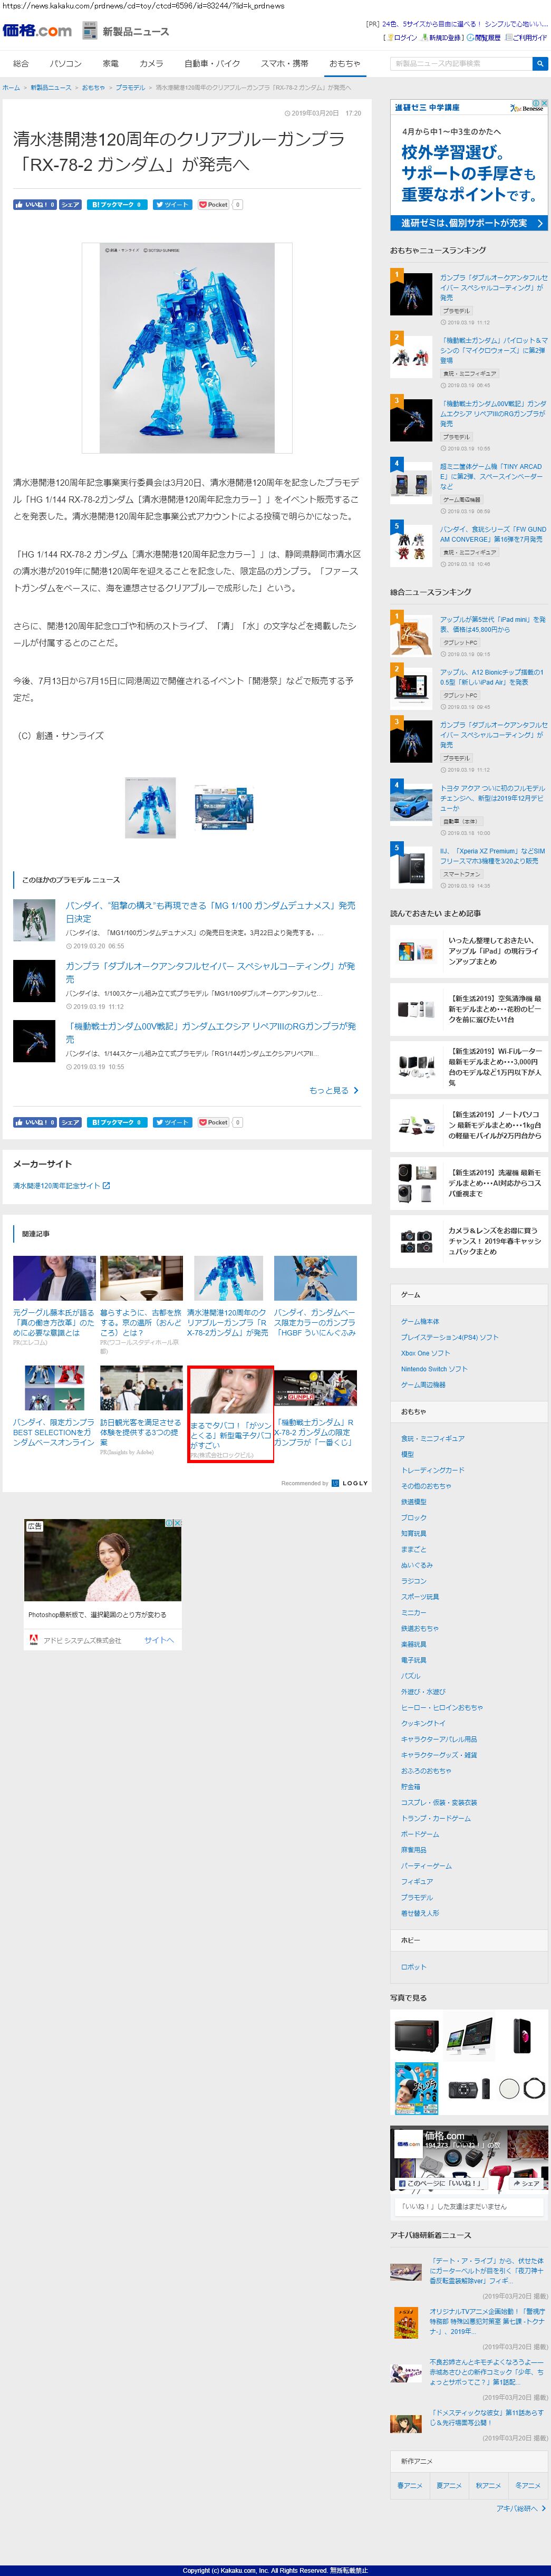Viewport: 551px width, 2576px height.
Task: Click the top Facebook いいね! button below the title
Action: [34, 204]
